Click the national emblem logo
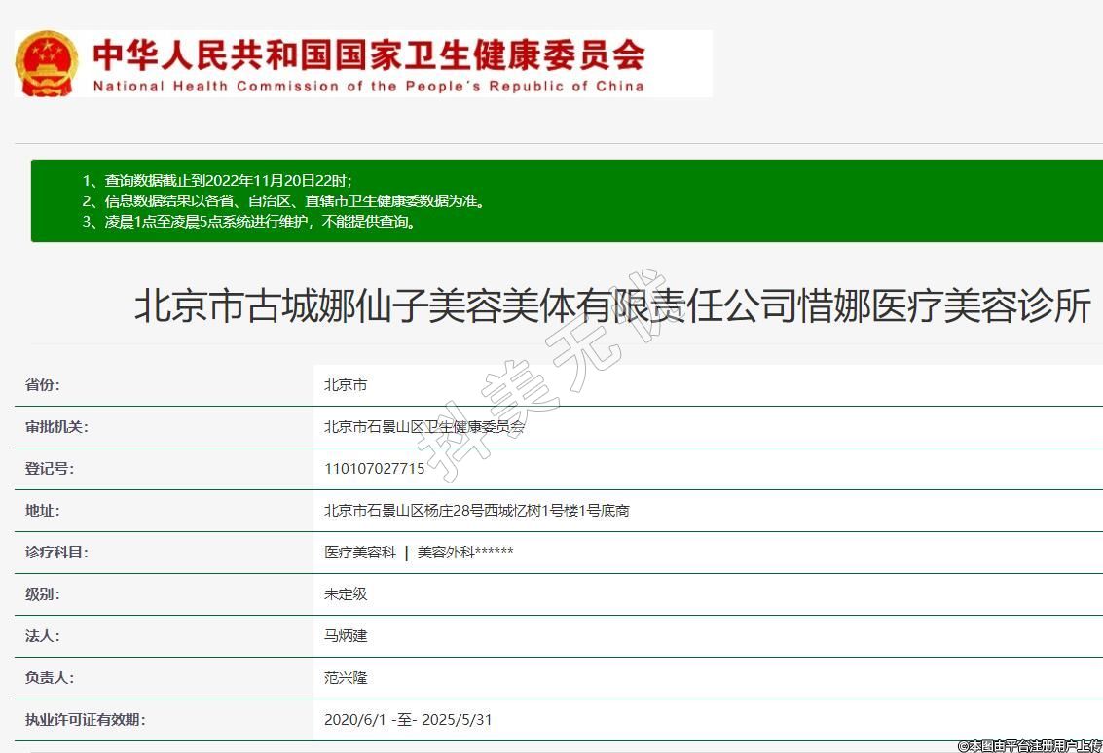 pos(46,63)
